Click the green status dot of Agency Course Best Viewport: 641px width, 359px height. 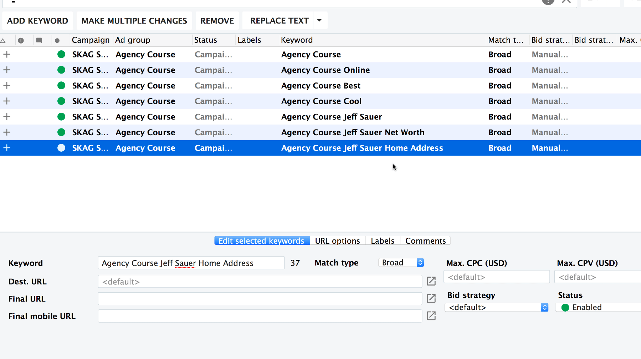(61, 86)
